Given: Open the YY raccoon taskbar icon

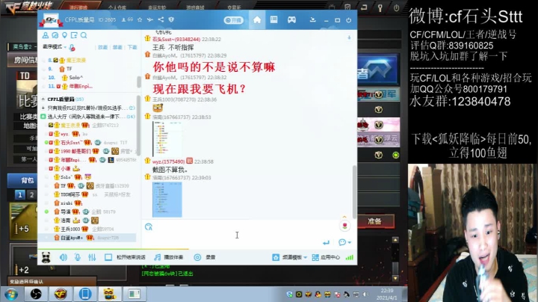Looking at the screenshot, I should coord(109,294).
